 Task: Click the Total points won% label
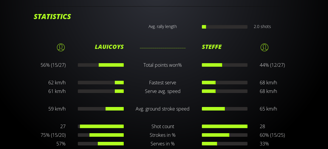pyautogui.click(x=163, y=65)
